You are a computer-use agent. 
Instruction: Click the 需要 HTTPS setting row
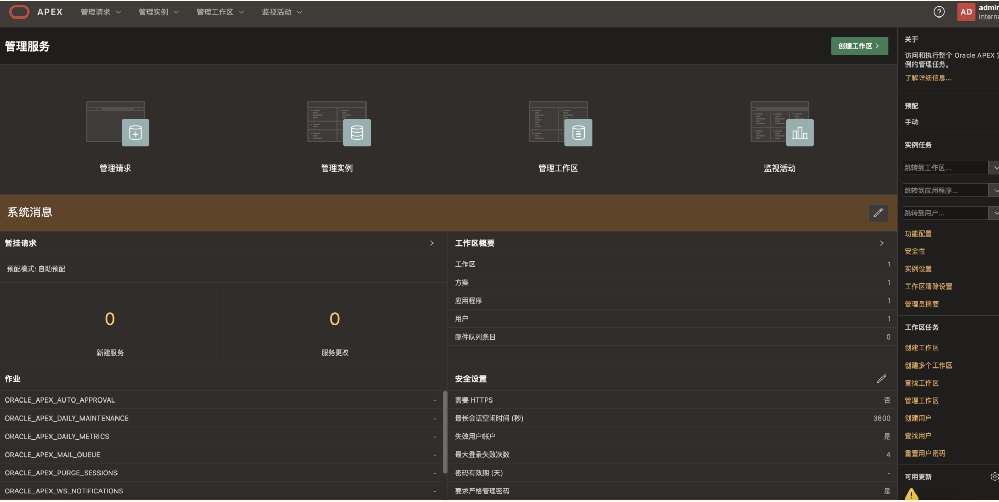coord(672,400)
